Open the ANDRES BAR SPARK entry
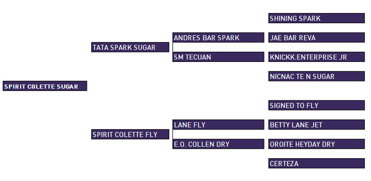The height and width of the screenshot is (181, 371). (x=218, y=37)
